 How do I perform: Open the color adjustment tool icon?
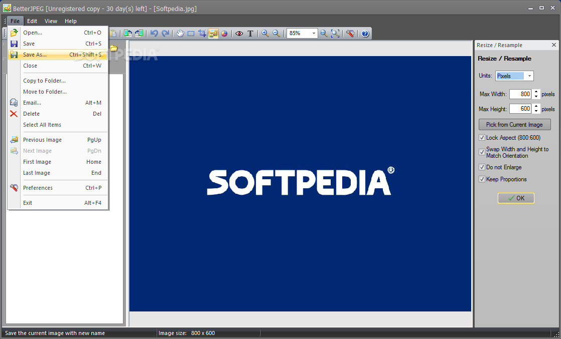pos(224,34)
